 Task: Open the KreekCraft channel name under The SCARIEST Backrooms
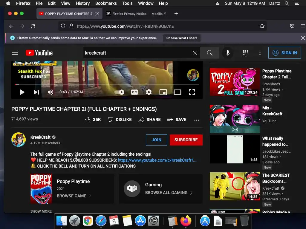tap(271, 188)
